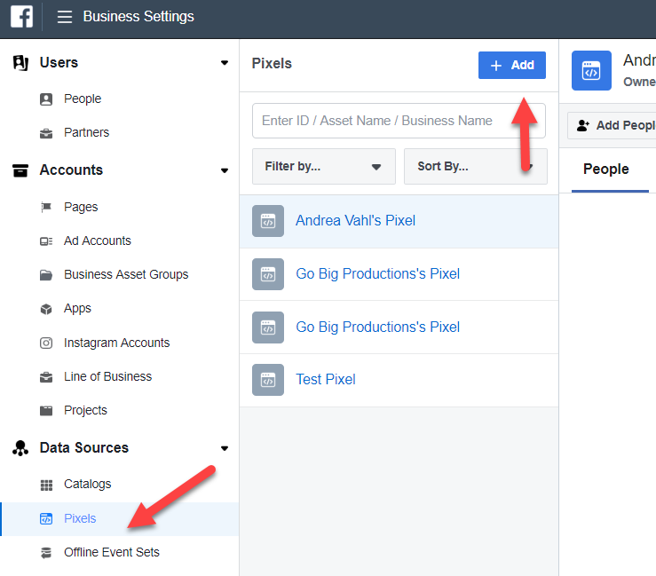Collapse the Users section arrow

tap(225, 63)
